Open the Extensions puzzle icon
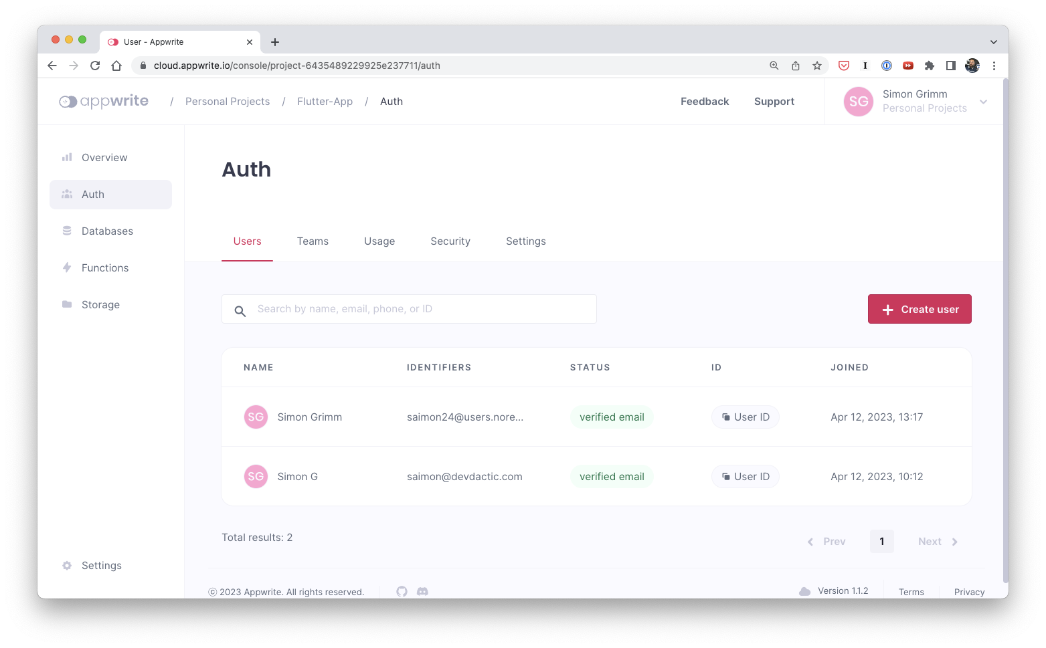Viewport: 1046px width, 648px height. coord(930,66)
